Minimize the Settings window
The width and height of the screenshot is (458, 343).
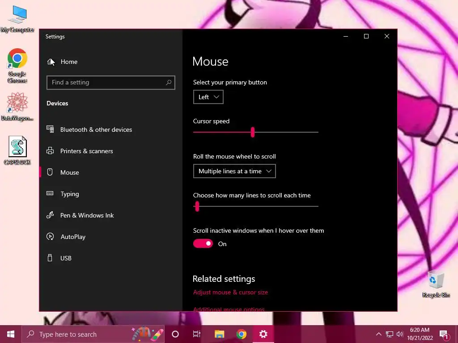[x=346, y=36]
